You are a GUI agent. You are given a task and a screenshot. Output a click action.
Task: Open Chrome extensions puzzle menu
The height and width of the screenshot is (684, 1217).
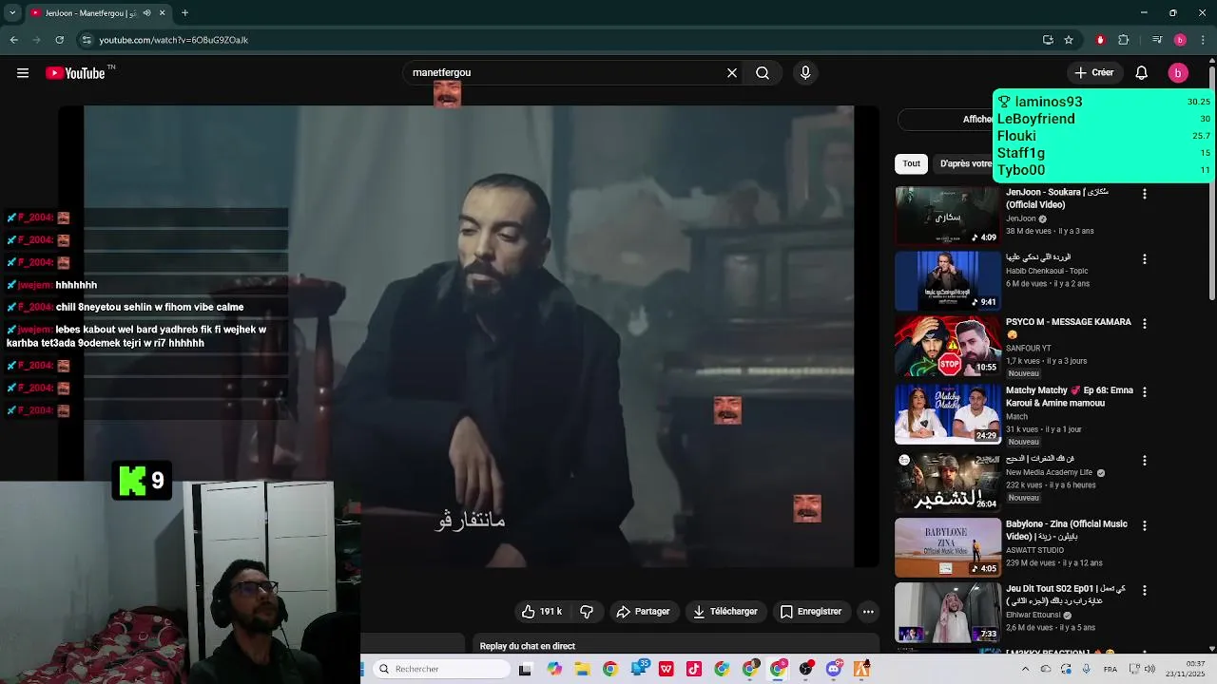1123,40
